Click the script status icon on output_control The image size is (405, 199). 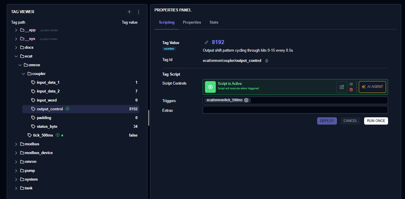click(x=67, y=109)
